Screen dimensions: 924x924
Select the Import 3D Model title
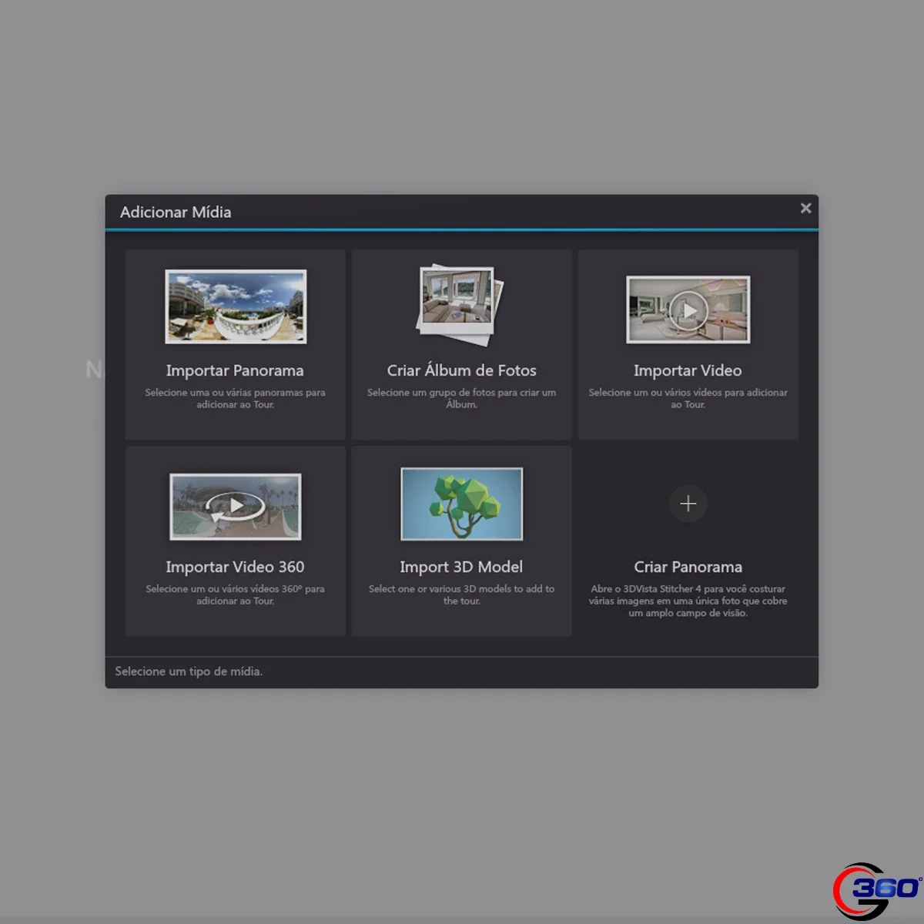[461, 567]
